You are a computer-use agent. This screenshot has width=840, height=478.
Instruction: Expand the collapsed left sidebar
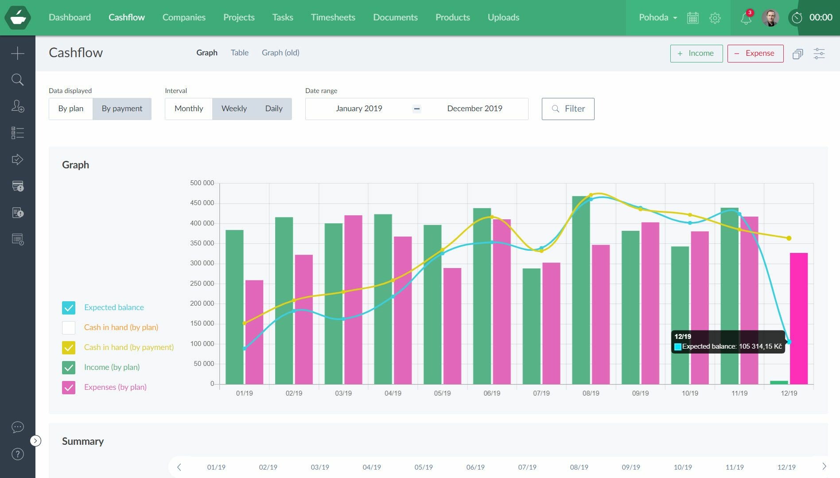(x=35, y=441)
